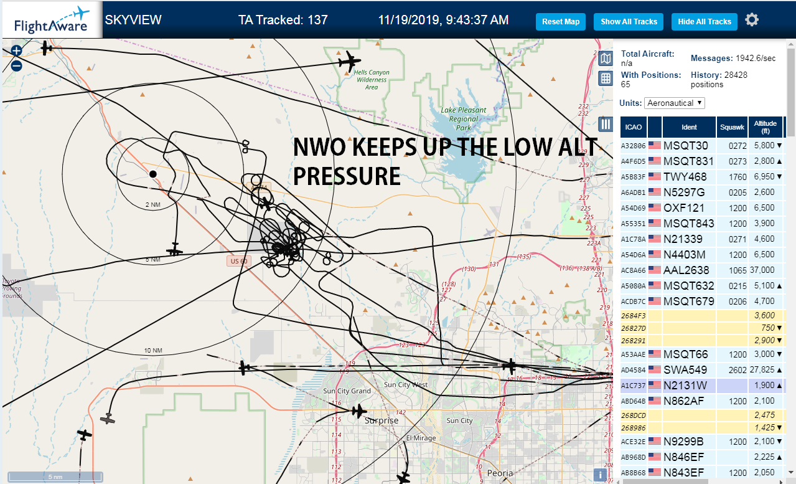Toggle the column view icon beside the table
Image resolution: width=796 pixels, height=484 pixels.
pos(605,123)
